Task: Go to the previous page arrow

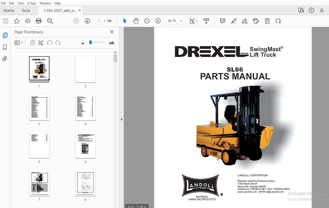Action: click(76, 21)
